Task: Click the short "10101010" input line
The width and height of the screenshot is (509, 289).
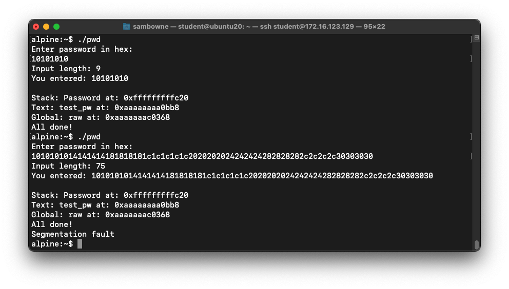Action: [x=50, y=59]
